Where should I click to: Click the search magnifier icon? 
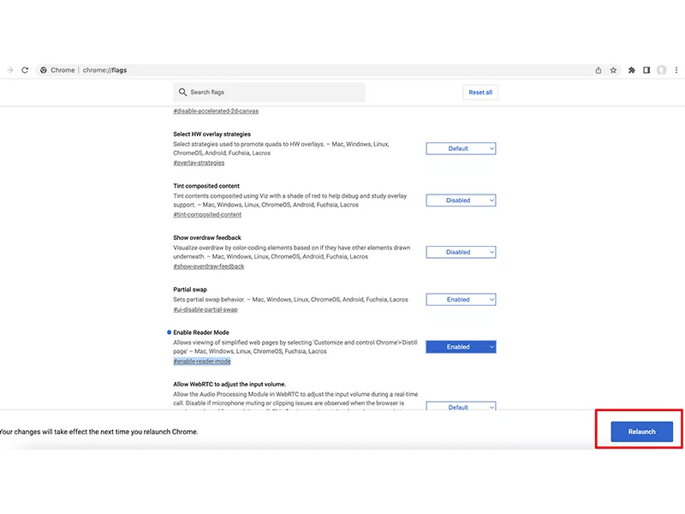pyautogui.click(x=182, y=93)
